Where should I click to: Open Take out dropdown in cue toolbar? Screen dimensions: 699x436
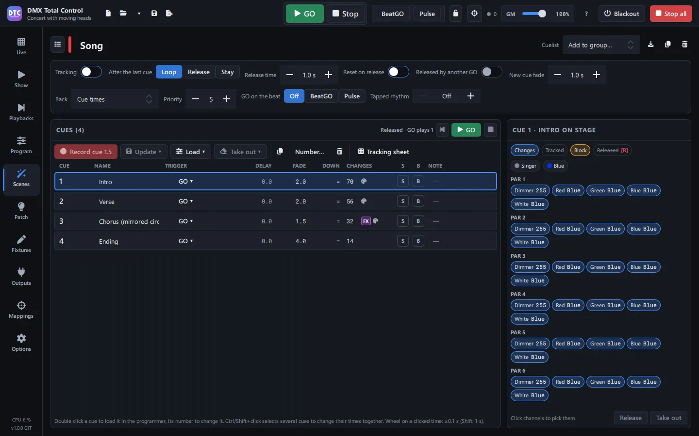(241, 152)
